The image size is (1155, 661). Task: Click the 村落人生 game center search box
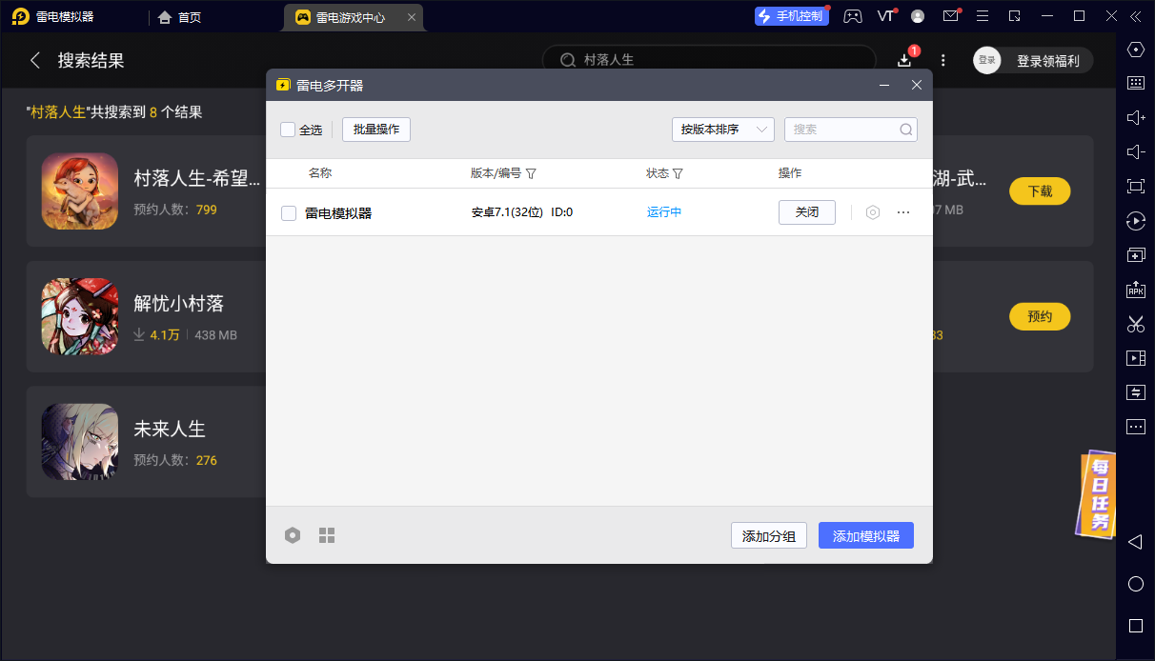(x=709, y=60)
